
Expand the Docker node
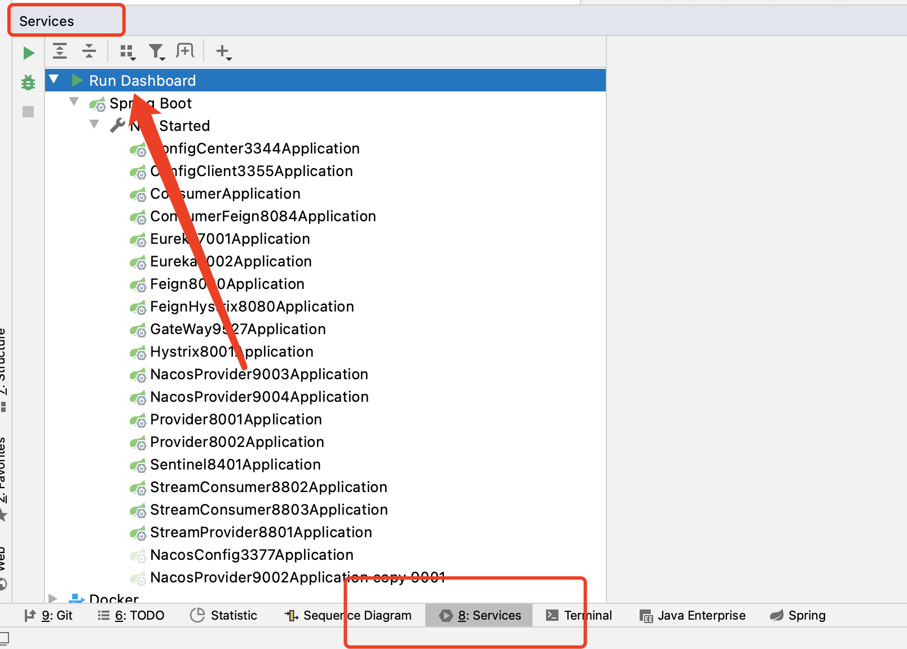pyautogui.click(x=53, y=598)
